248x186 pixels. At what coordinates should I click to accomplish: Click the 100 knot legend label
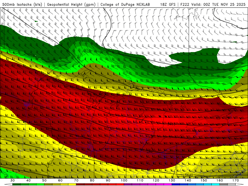pyautogui.click(x=124, y=180)
